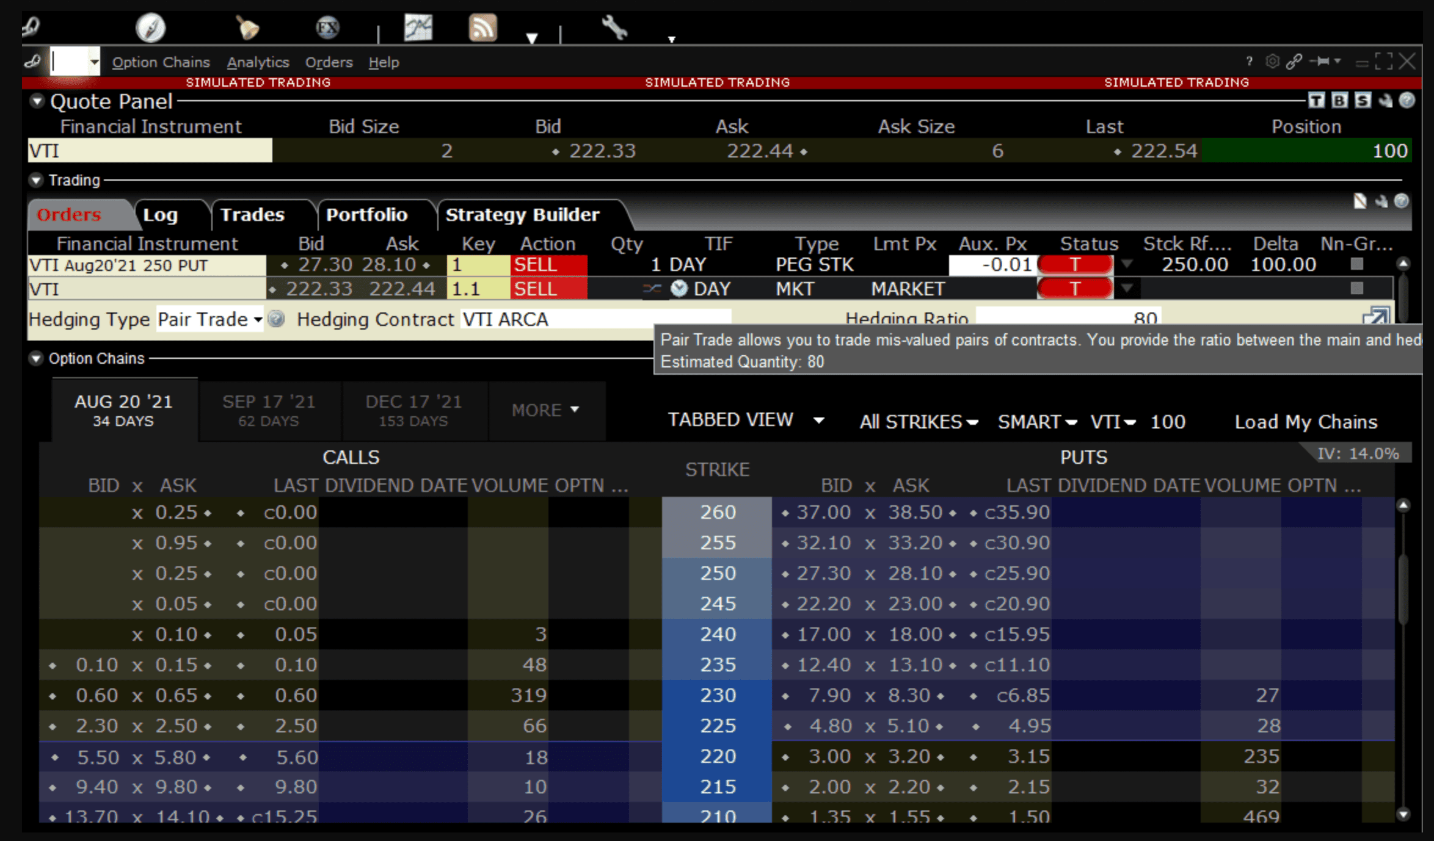
Task: Open the Hedging Type Pair Trade dropdown
Action: [x=209, y=319]
